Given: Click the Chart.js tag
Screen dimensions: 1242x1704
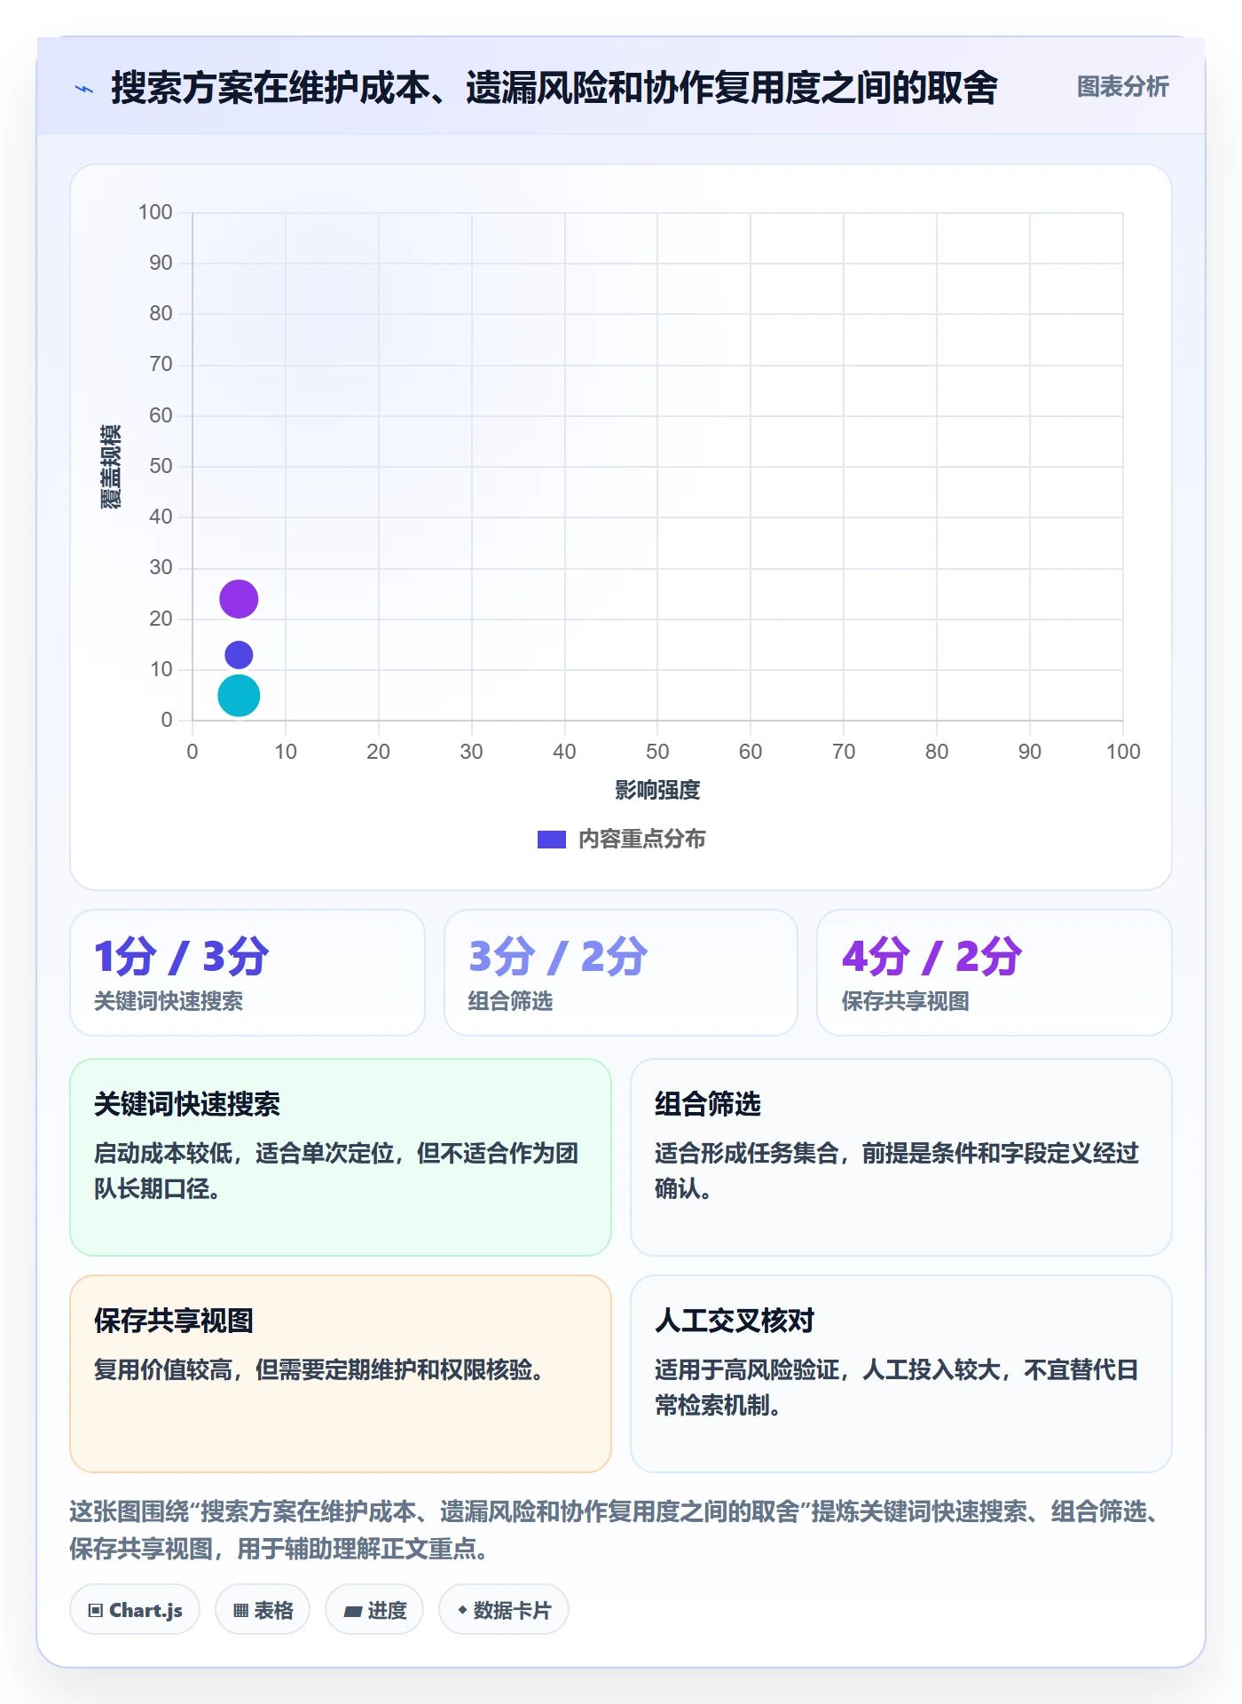Looking at the screenshot, I should tap(135, 1610).
